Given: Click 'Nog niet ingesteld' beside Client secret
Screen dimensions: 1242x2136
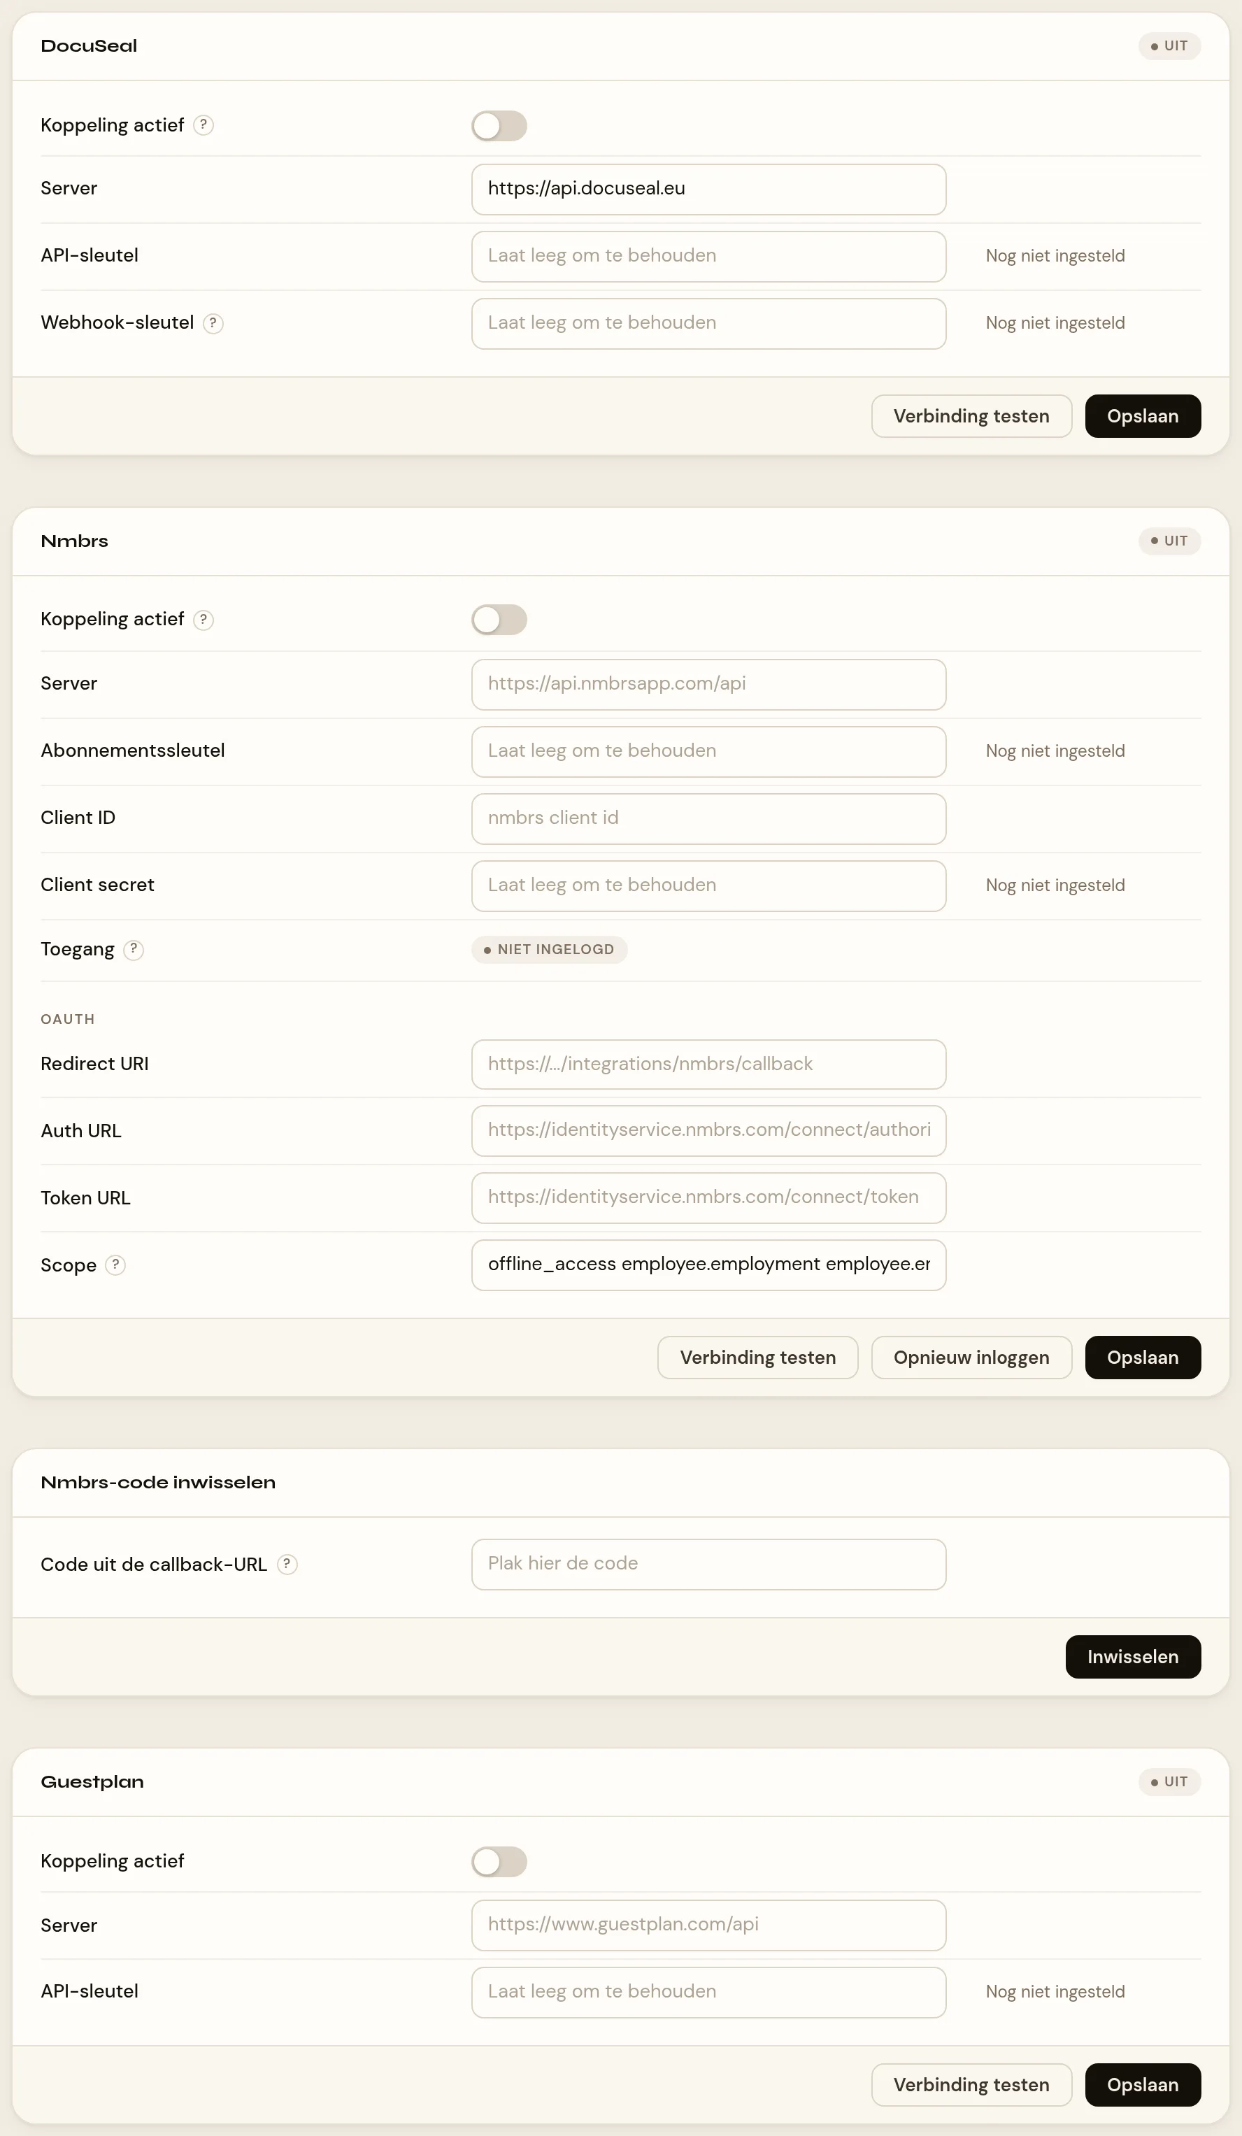Looking at the screenshot, I should click(x=1055, y=885).
